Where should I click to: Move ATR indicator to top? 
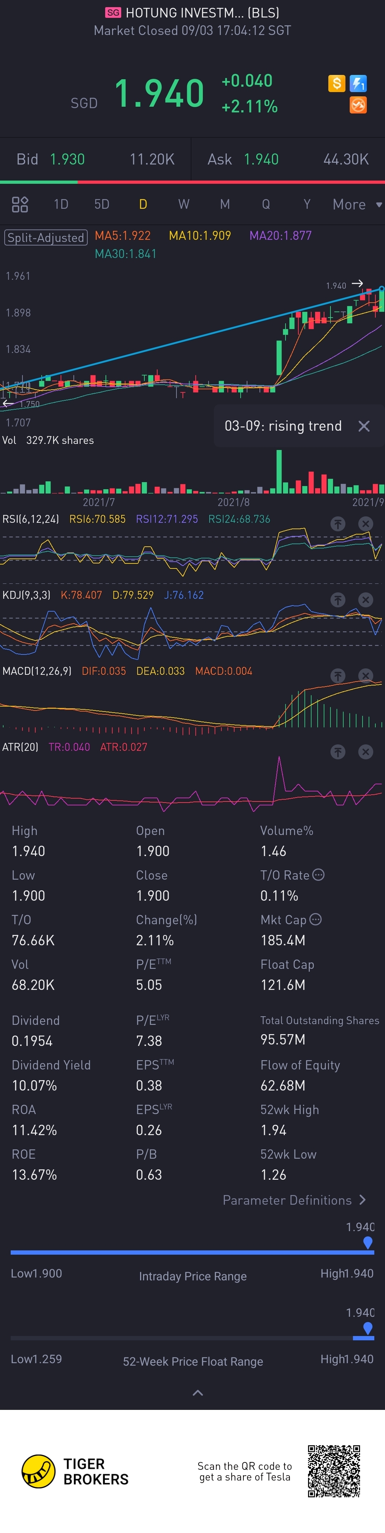[x=338, y=752]
